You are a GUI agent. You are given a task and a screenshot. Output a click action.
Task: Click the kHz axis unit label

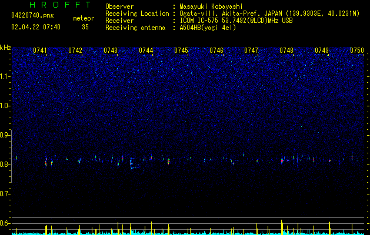click(x=5, y=48)
